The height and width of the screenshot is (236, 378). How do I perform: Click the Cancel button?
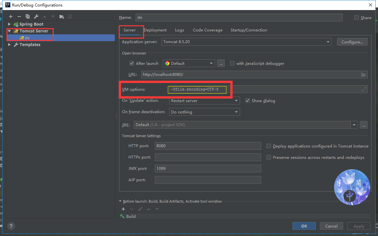click(x=331, y=226)
